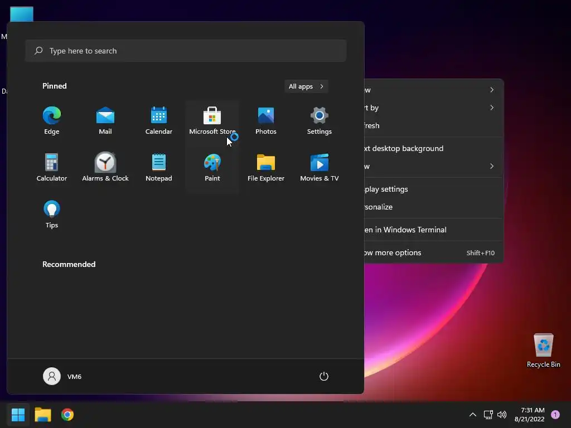This screenshot has height=428, width=571.
Task: Click Show more options in context menu
Action: point(433,252)
